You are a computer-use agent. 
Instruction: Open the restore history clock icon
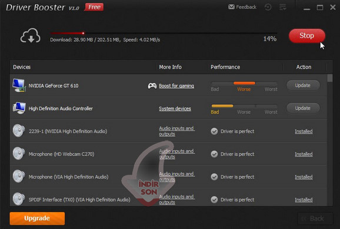click(x=268, y=7)
